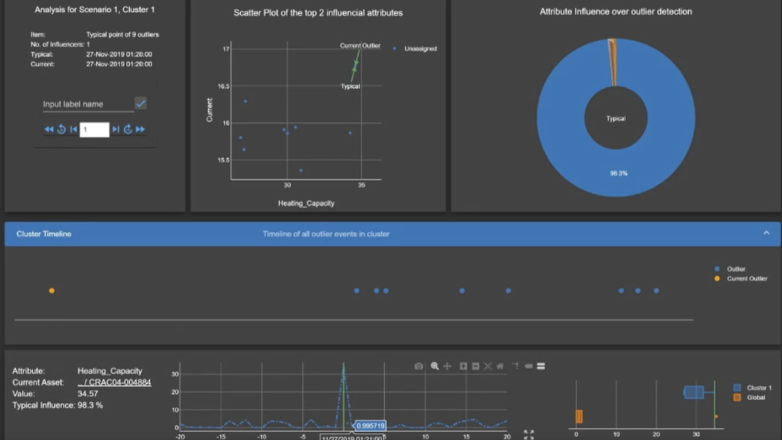This screenshot has width=782, height=440.
Task: Click the autoscale icon on the chart toolbar
Action: [x=488, y=366]
